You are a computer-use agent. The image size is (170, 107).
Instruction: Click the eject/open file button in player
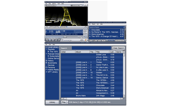(80, 37)
